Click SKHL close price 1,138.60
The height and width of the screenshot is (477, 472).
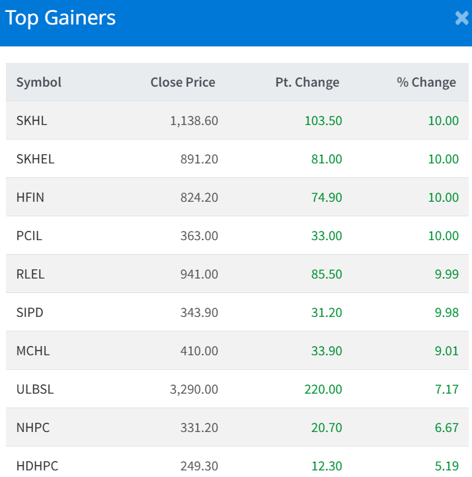pyautogui.click(x=194, y=120)
